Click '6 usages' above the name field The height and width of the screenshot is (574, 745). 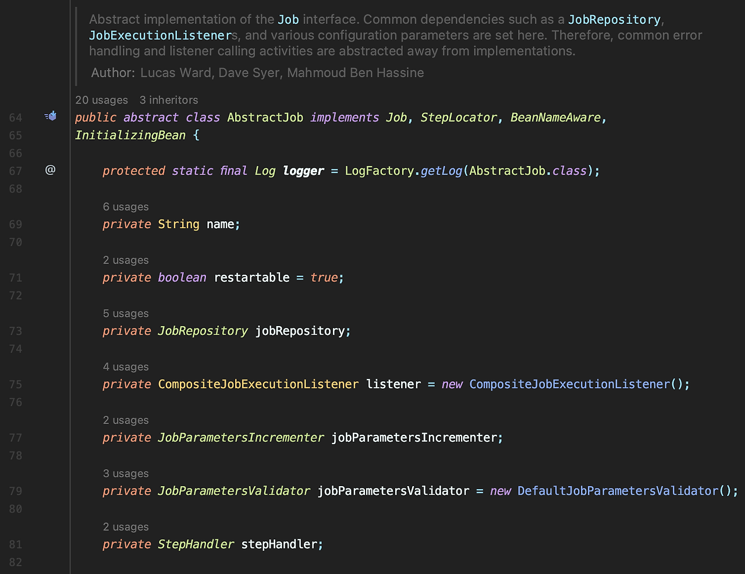[x=126, y=207]
